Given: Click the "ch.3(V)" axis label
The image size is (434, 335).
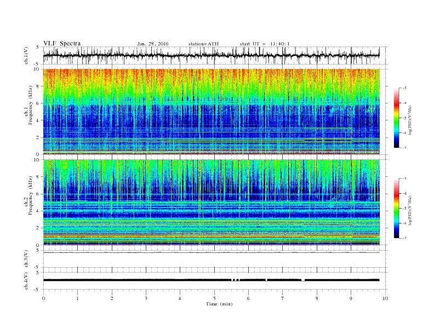Looking at the screenshot, I should pyautogui.click(x=26, y=259).
